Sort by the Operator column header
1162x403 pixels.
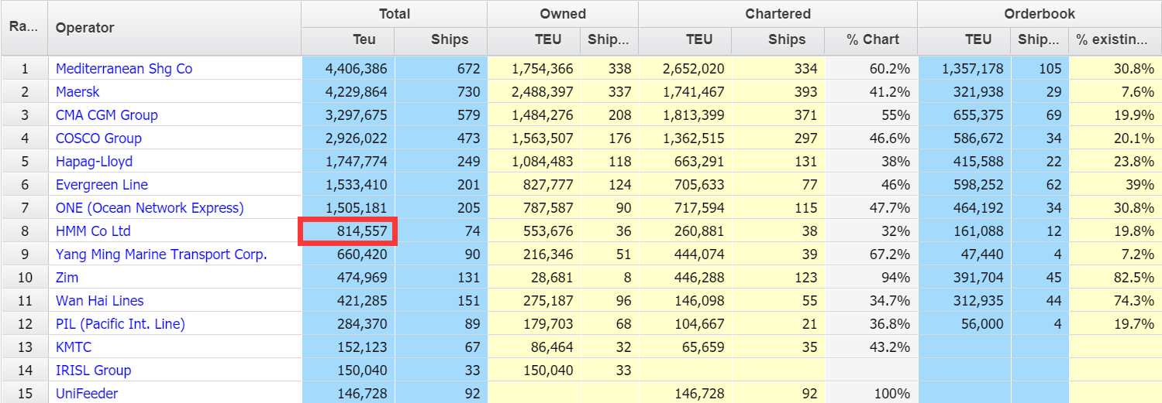[x=174, y=28]
